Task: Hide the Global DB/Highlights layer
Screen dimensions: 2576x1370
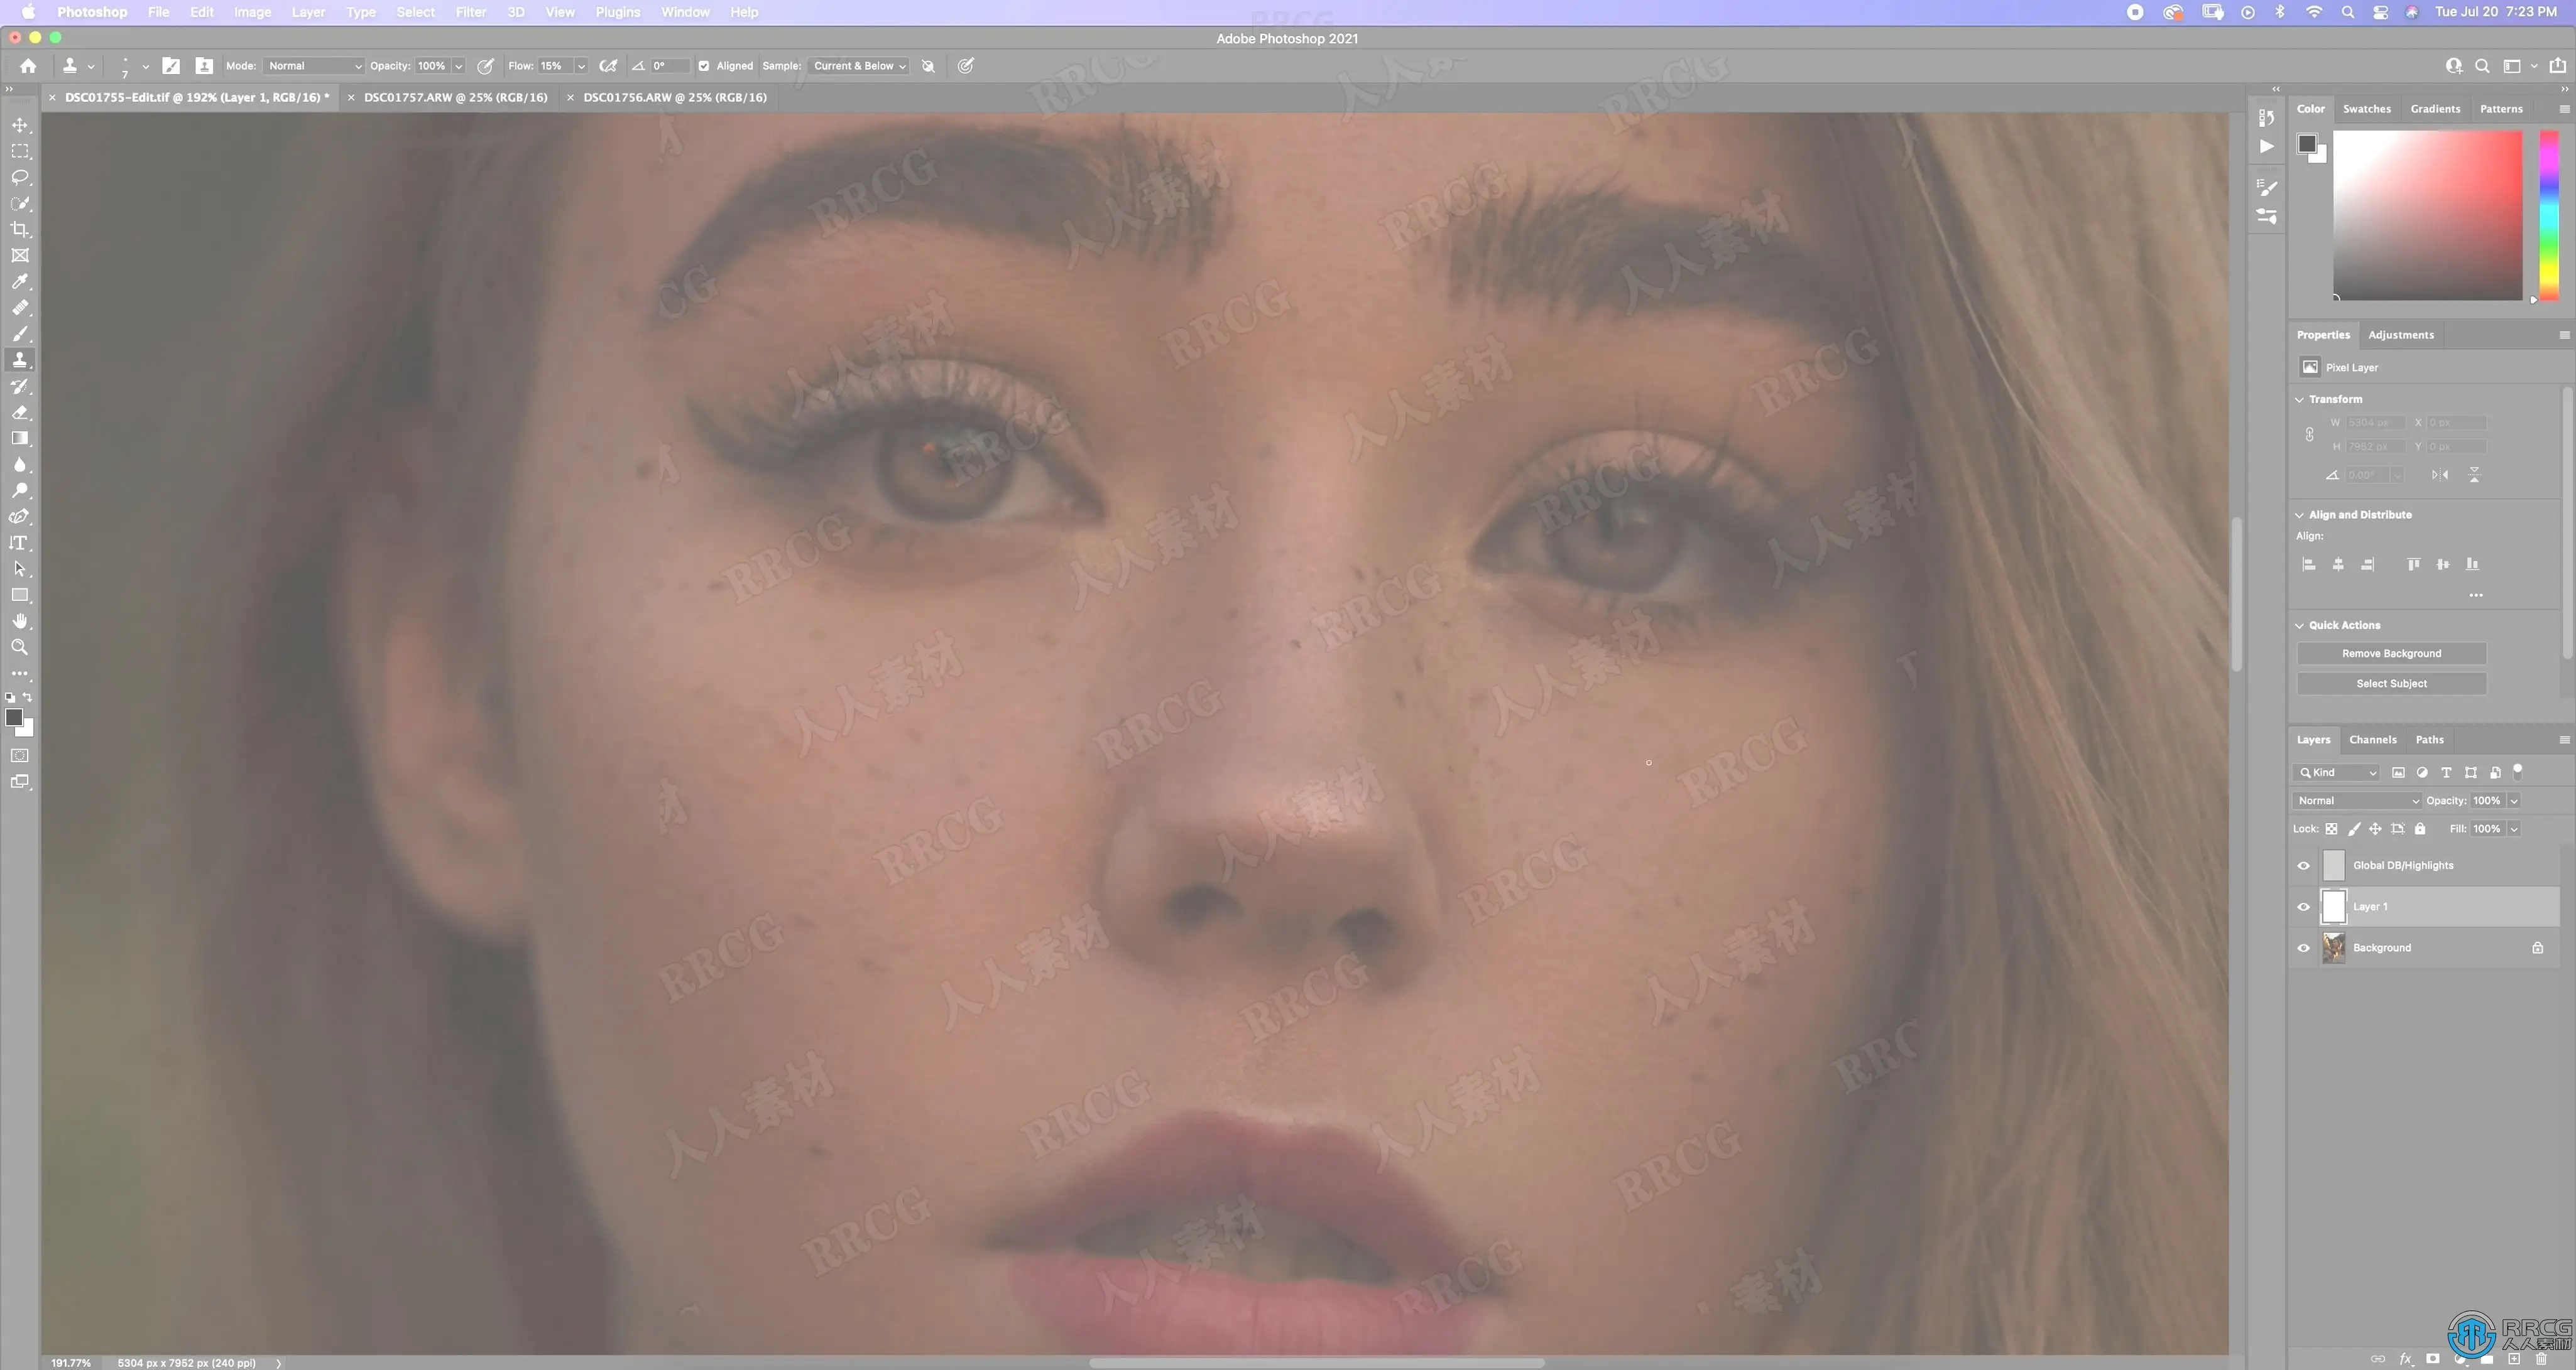Action: click(2304, 865)
